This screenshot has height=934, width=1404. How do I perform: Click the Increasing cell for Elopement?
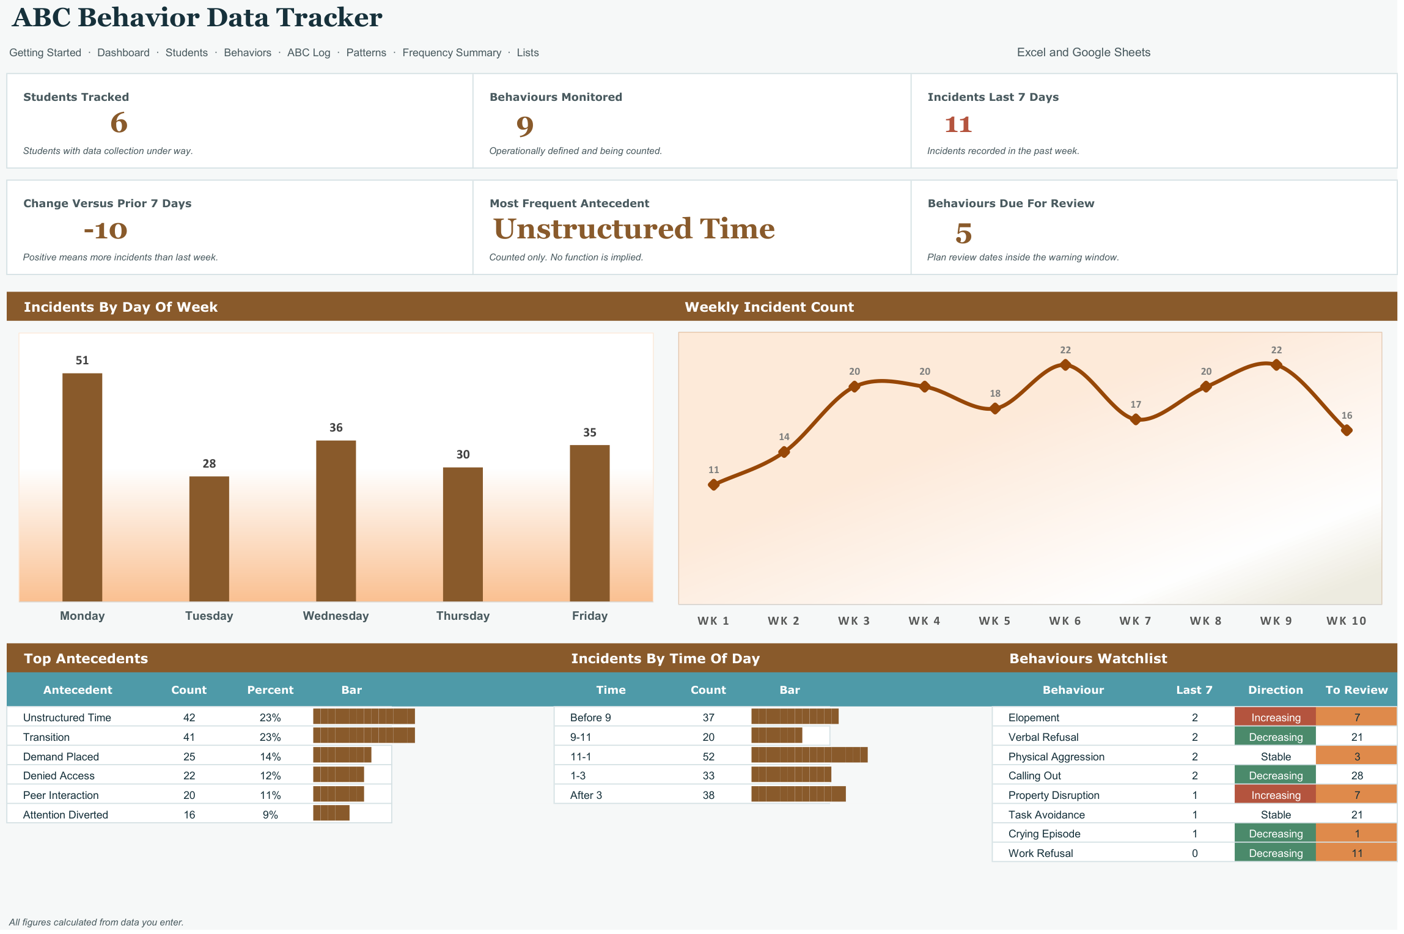(x=1276, y=717)
